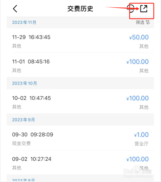The image size is (161, 182).
Task: Select the 2023年10月 month header
Action: (x=80, y=83)
